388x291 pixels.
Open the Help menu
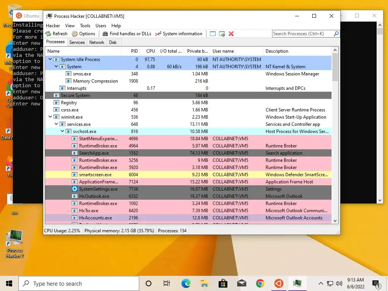(116, 26)
